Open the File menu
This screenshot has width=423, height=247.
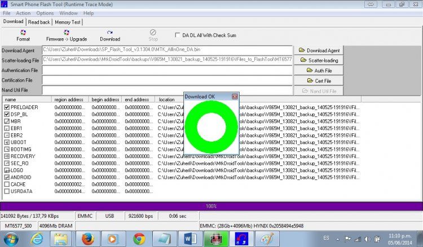(x=6, y=13)
